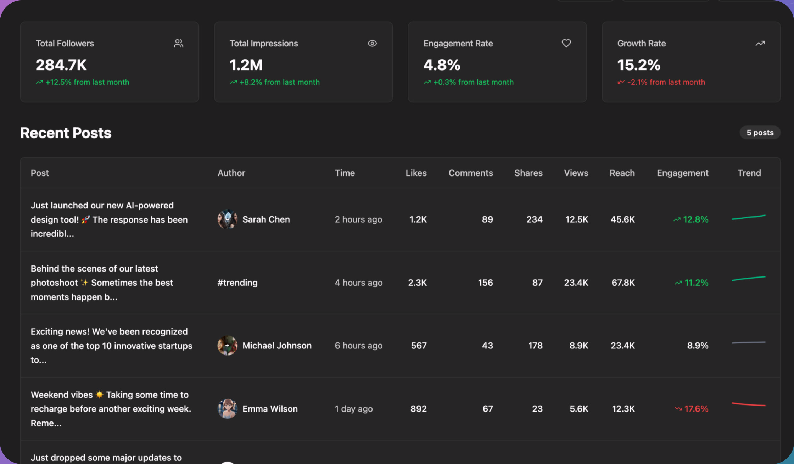Click the trend sparkline for Sarah Chen's post
The height and width of the screenshot is (464, 794).
[749, 217]
